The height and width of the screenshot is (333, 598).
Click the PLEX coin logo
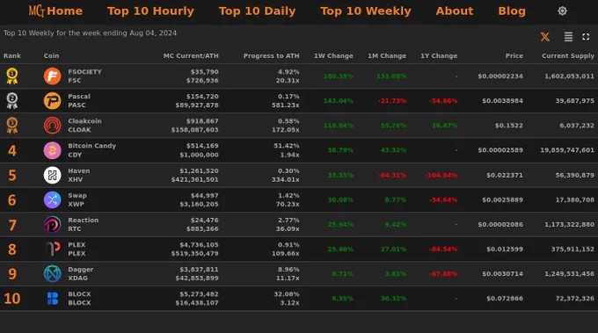(52, 250)
